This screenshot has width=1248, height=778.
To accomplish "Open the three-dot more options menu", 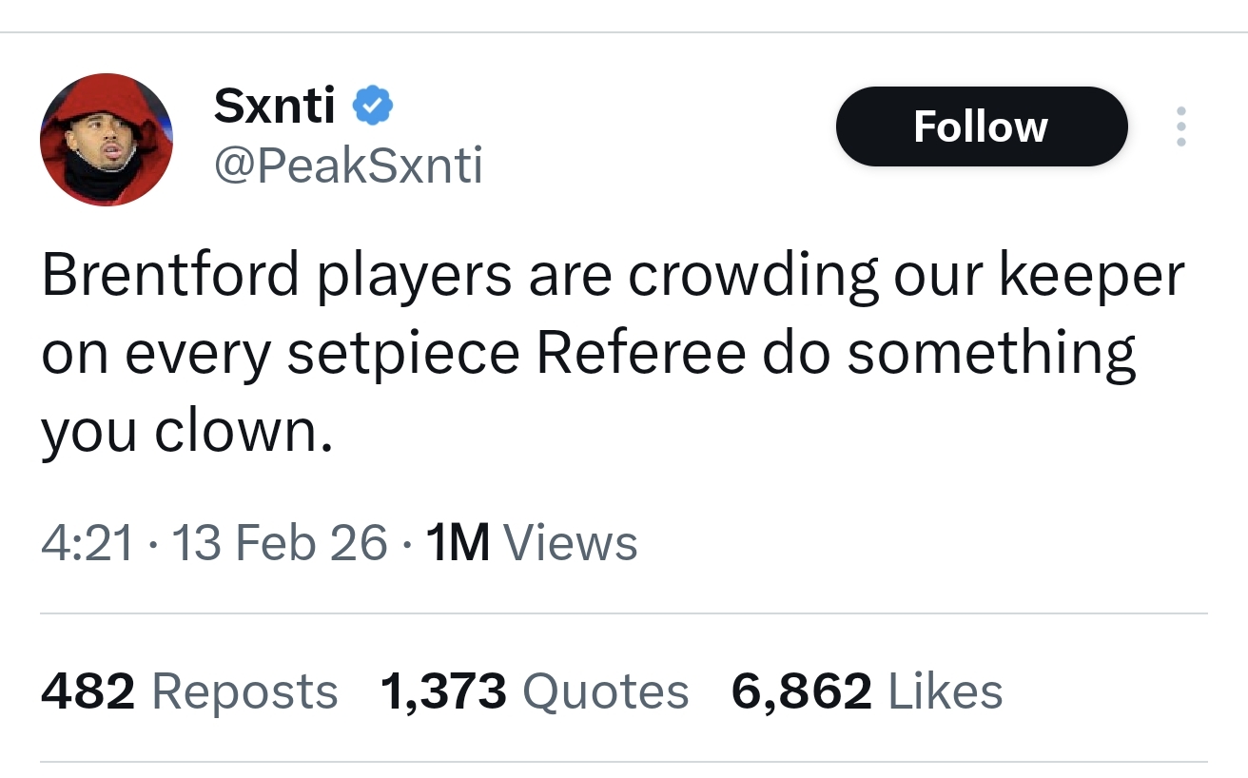I will tap(1180, 126).
